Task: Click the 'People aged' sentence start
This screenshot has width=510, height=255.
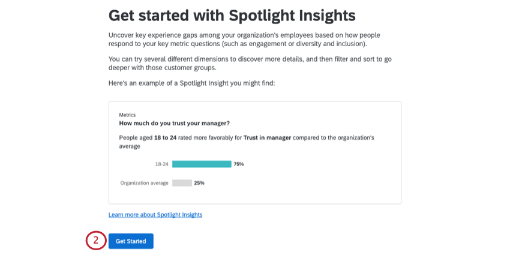Action: [136, 137]
